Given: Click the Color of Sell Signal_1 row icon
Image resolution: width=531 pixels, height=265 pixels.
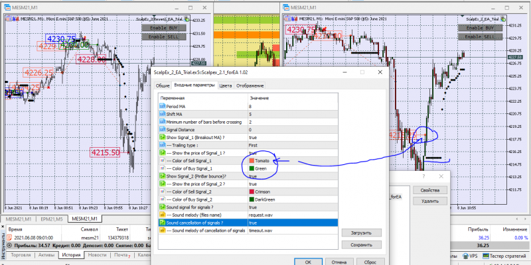Looking at the screenshot, I should click(x=162, y=161).
